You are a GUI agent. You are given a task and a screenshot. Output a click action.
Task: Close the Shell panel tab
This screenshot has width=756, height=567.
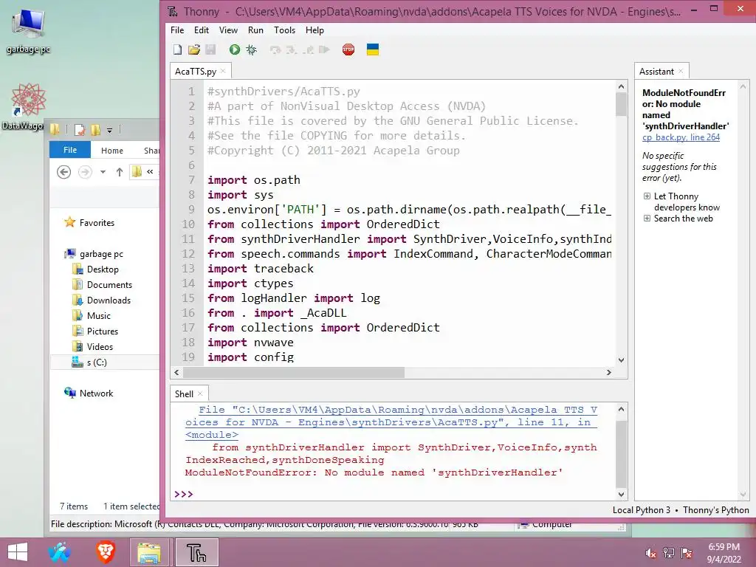point(200,394)
